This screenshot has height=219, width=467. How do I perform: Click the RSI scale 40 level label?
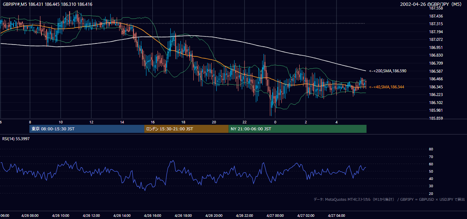coord(431,178)
